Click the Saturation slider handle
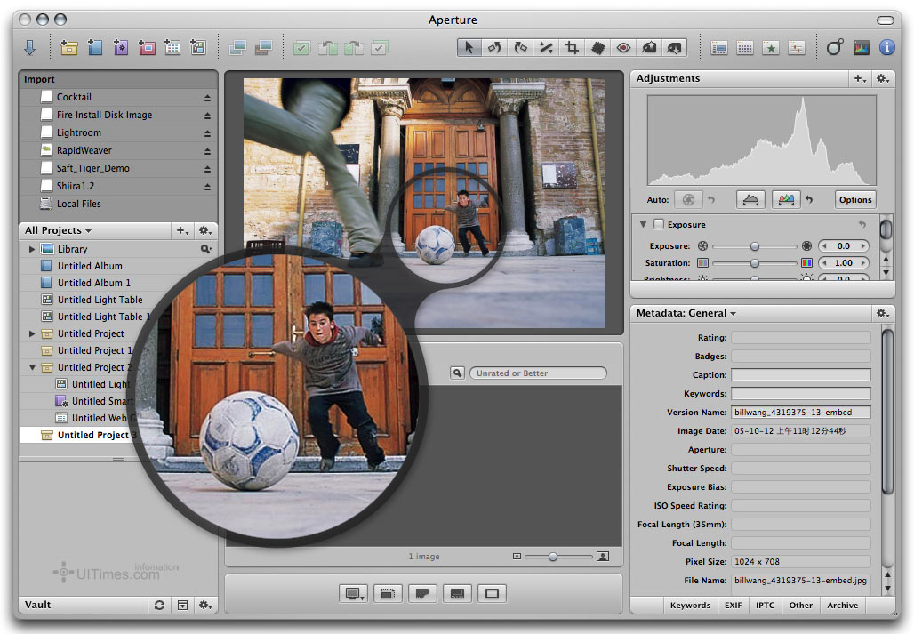 [x=755, y=263]
